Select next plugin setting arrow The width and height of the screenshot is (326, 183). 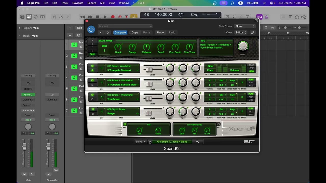(x=108, y=33)
